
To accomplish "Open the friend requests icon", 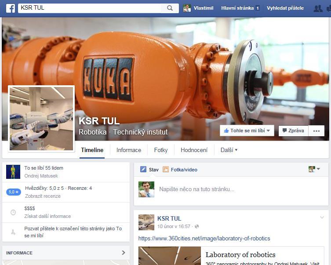I will pos(318,8).
